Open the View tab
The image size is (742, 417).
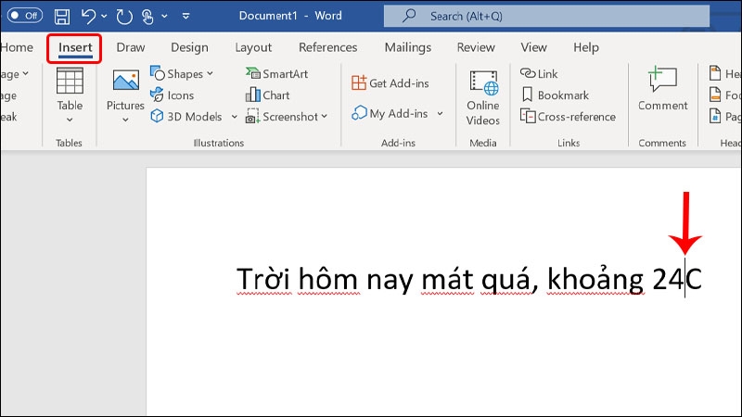coord(534,47)
